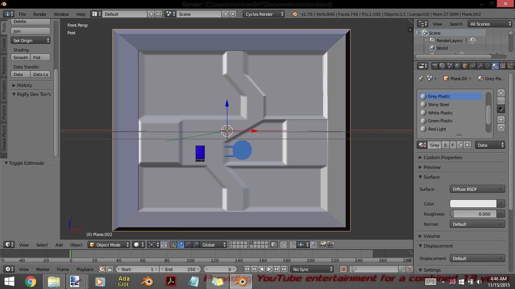Open the Material properties tab icon
515x289 pixels.
pos(495,66)
